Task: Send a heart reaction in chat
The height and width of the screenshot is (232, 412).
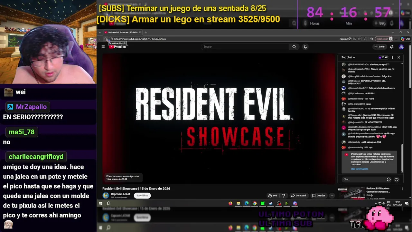Action: 397,179
